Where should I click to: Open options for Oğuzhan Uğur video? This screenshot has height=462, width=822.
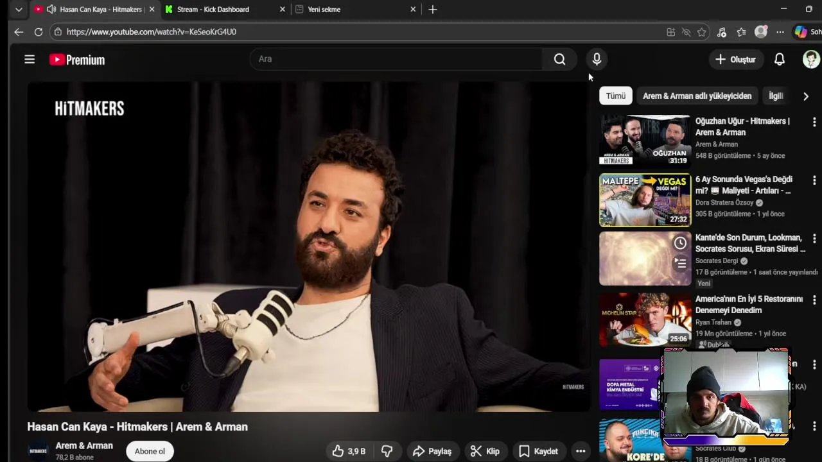click(x=814, y=122)
